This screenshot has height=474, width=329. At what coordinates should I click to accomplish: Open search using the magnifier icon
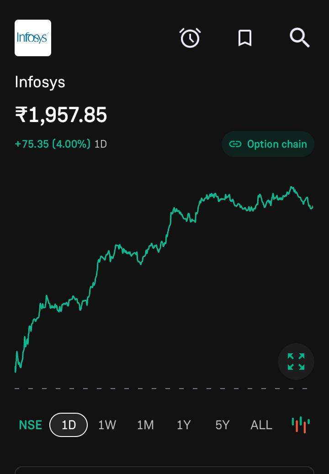tap(299, 38)
